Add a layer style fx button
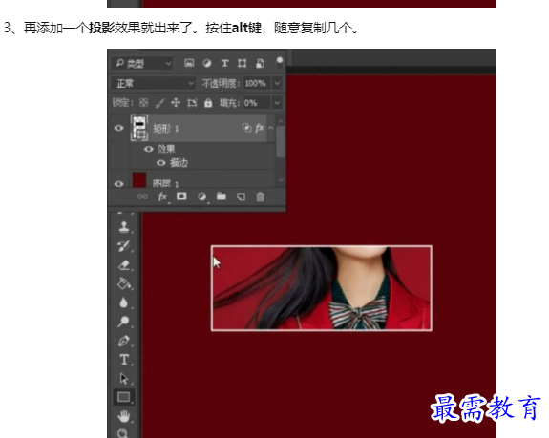The width and height of the screenshot is (549, 438). [x=162, y=197]
